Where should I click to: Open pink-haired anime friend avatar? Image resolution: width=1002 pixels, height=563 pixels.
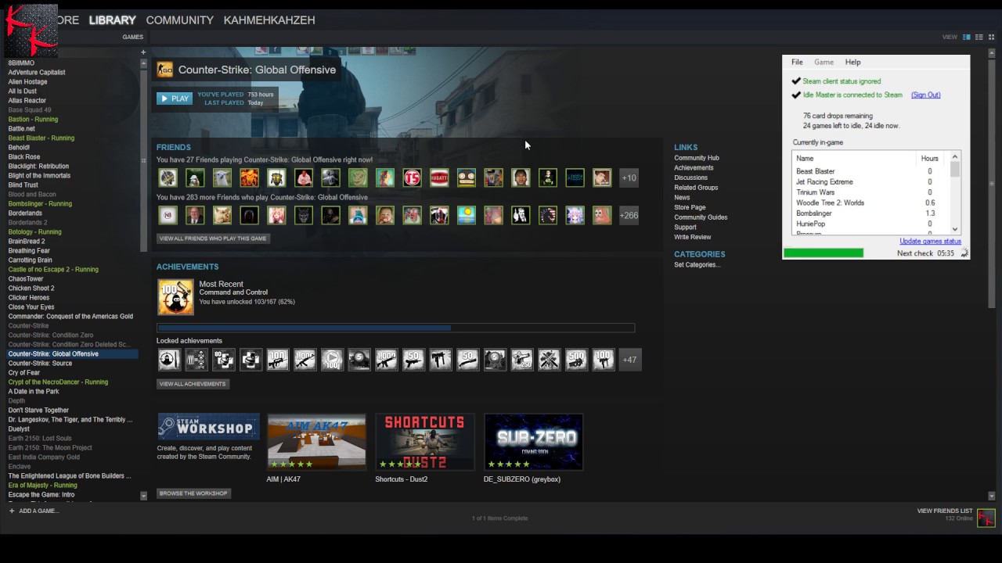tap(276, 215)
